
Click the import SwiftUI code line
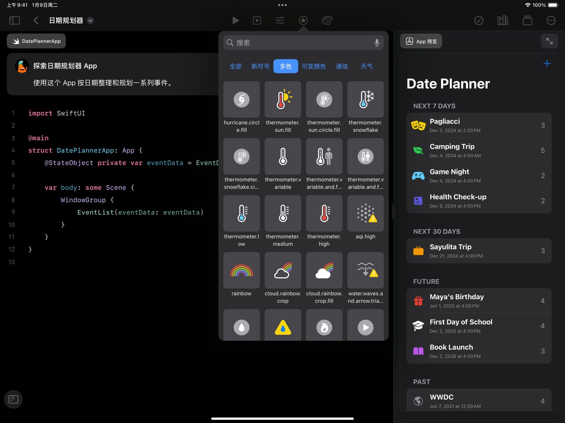point(57,113)
